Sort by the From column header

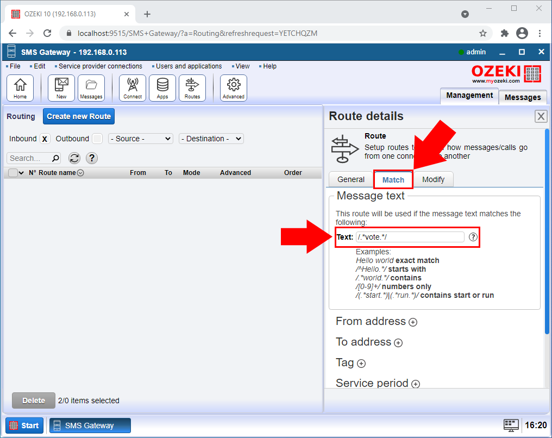(137, 173)
